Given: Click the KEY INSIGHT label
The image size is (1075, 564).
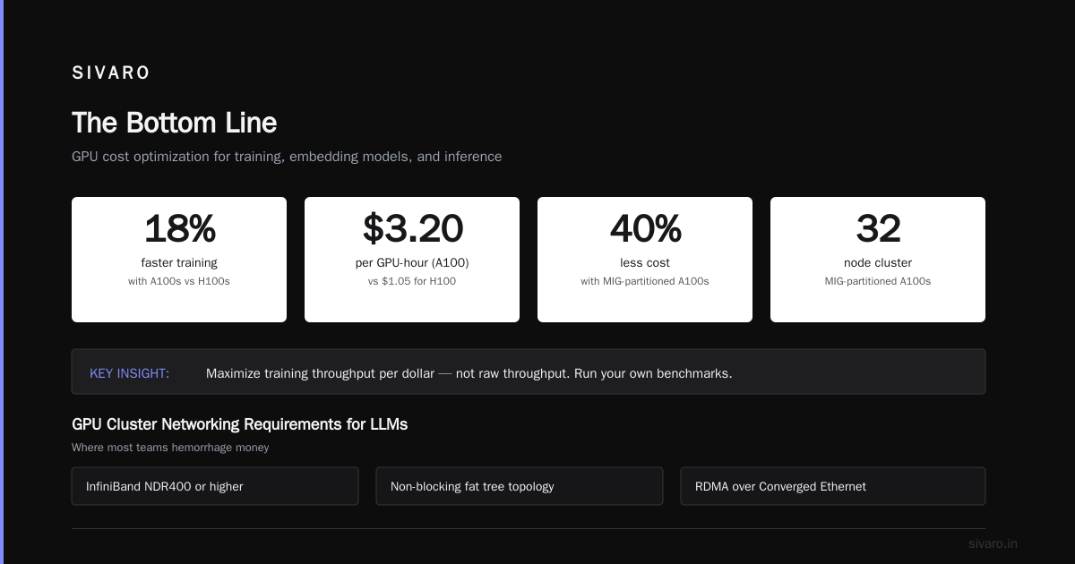Looking at the screenshot, I should (x=130, y=373).
